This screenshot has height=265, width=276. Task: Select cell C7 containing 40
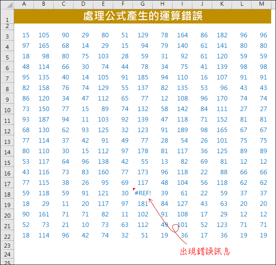[x=63, y=77]
